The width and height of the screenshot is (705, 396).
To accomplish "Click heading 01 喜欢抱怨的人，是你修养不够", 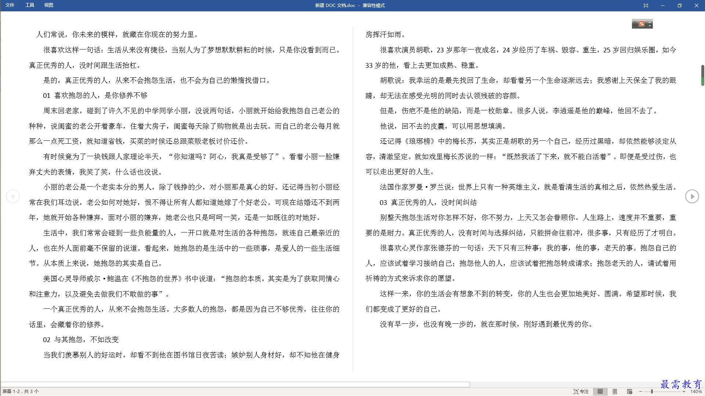I will tap(95, 96).
